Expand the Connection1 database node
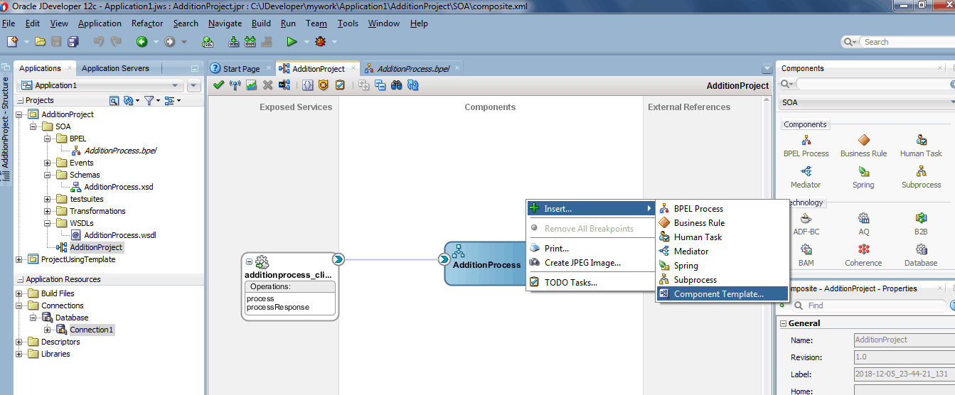 [x=48, y=330]
